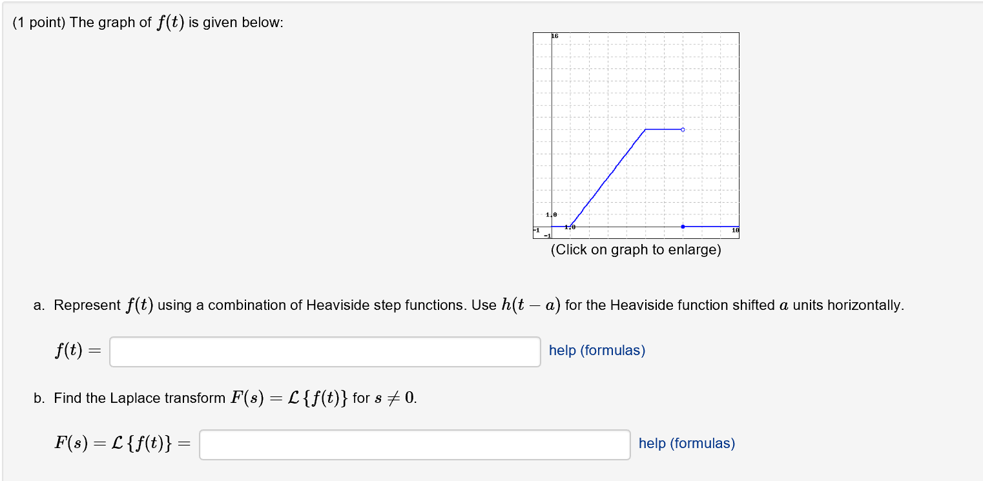Click the graph to enlarge it

[x=636, y=136]
